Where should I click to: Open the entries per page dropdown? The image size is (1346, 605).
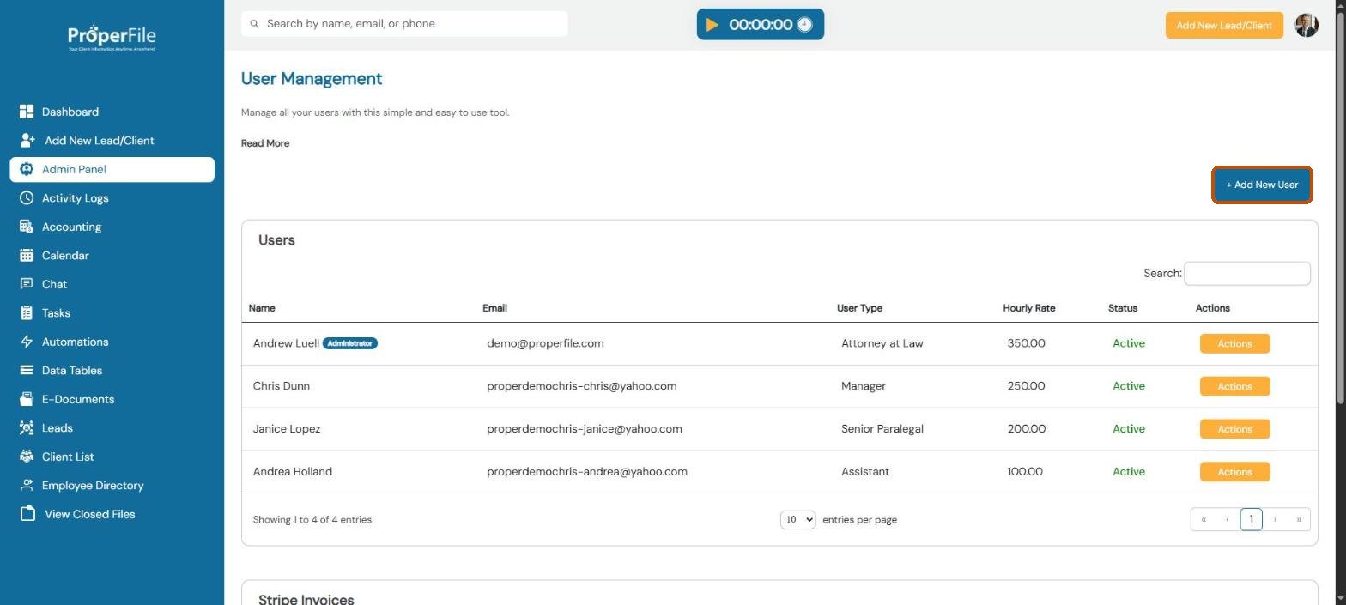click(x=797, y=519)
